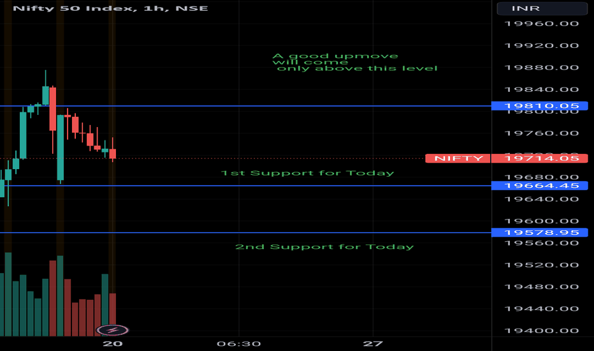The image size is (594, 351).
Task: Select the 'A good upmove will come' annotation
Action: (354, 63)
